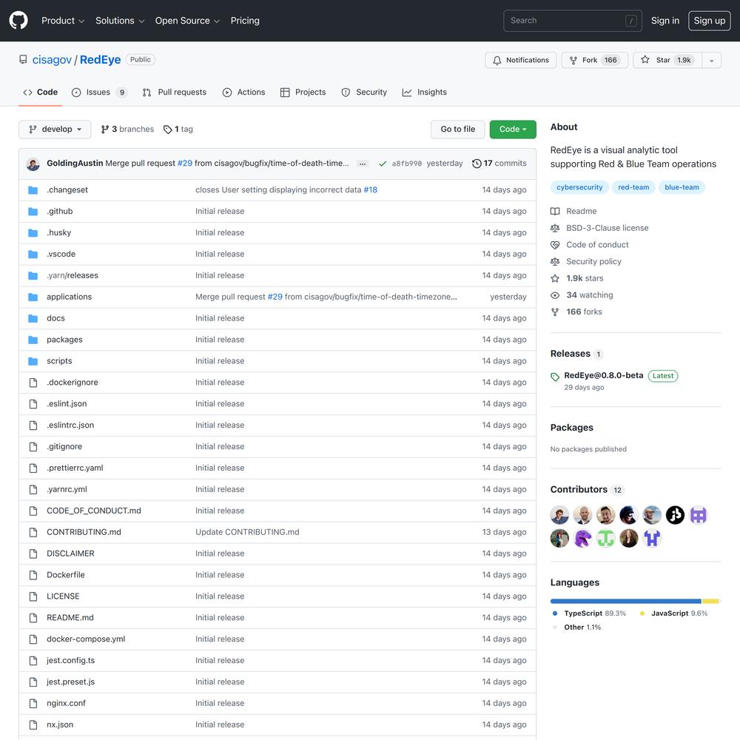Image resolution: width=740 pixels, height=740 pixels.
Task: Open the RedEye repository name link
Action: pyautogui.click(x=100, y=60)
